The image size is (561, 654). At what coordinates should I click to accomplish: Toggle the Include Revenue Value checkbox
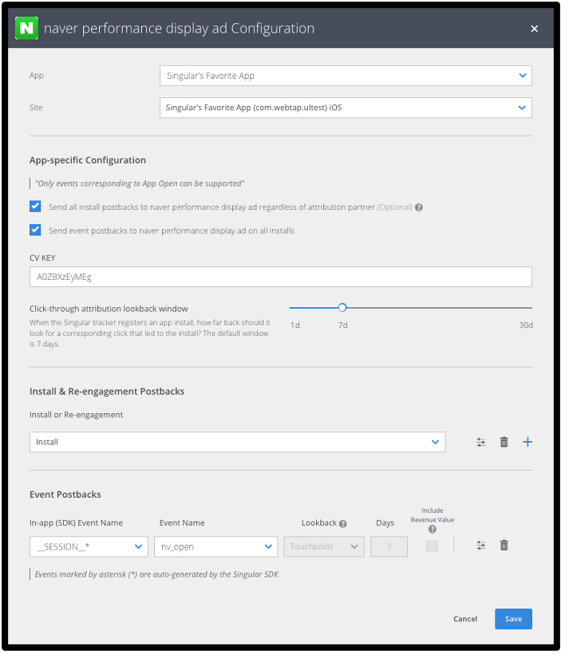point(432,546)
